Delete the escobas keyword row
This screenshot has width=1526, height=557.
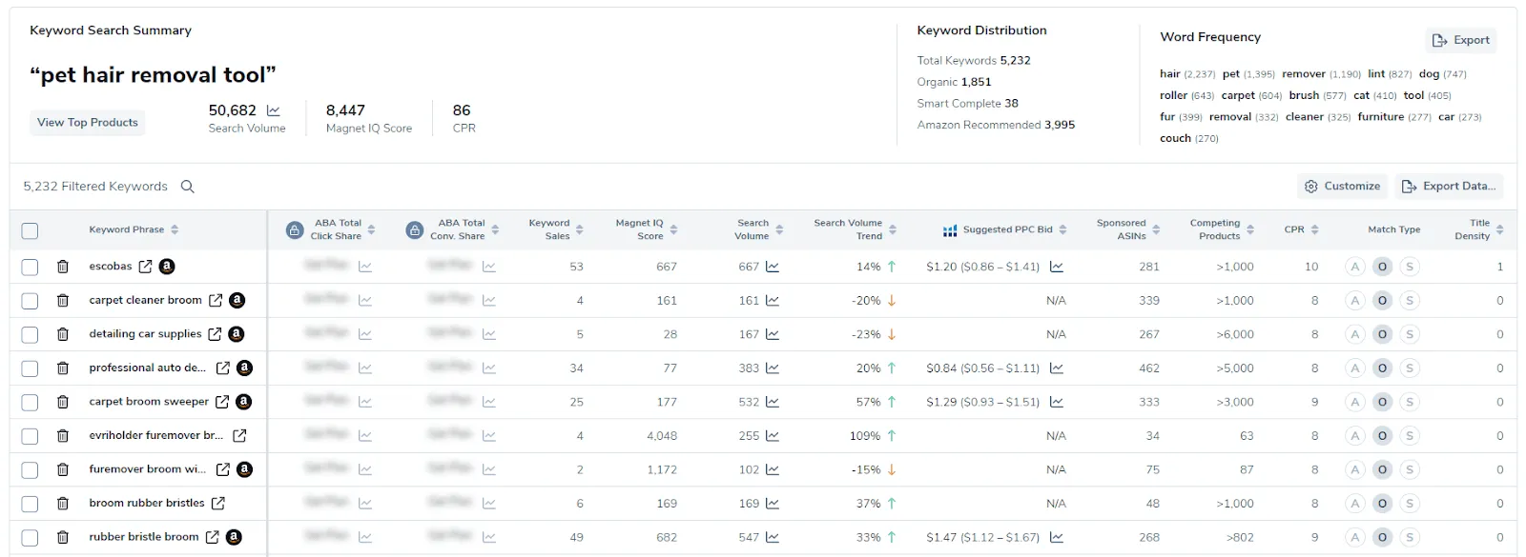pos(63,267)
